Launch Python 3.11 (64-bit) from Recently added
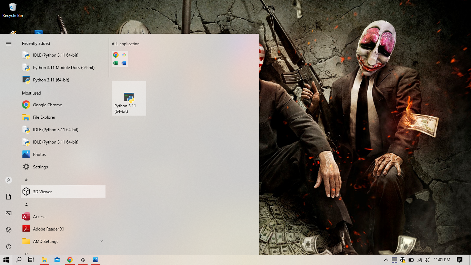The height and width of the screenshot is (265, 471). tap(63, 80)
